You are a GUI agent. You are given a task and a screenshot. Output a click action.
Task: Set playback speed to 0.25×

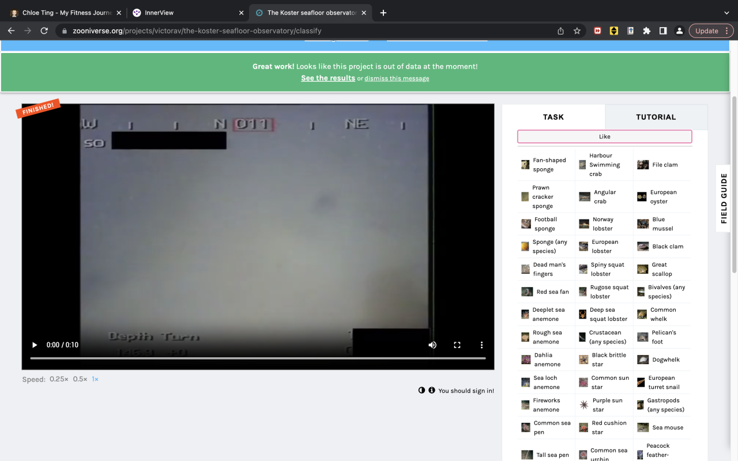coord(59,379)
